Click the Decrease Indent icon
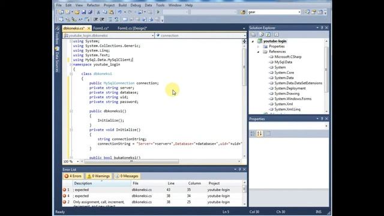 (96, 19)
